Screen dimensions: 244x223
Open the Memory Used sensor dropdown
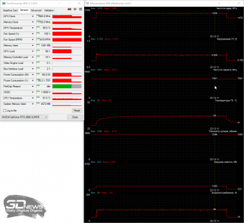click(x=32, y=46)
